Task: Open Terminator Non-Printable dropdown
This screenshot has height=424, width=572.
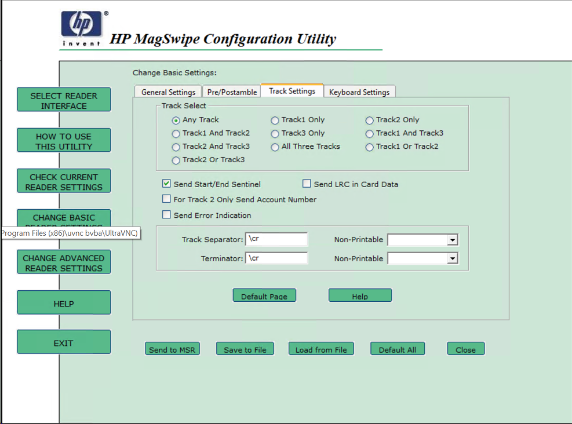Action: tap(453, 258)
